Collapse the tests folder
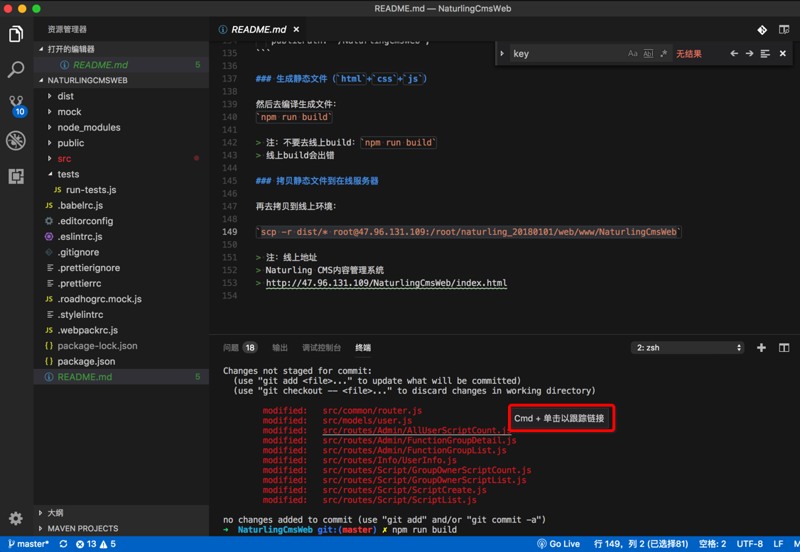This screenshot has height=552, width=800. click(121, 175)
